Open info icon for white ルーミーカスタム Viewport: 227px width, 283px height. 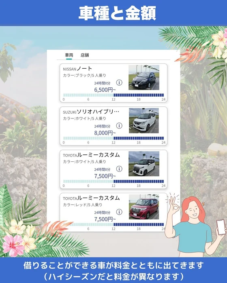click(119, 169)
